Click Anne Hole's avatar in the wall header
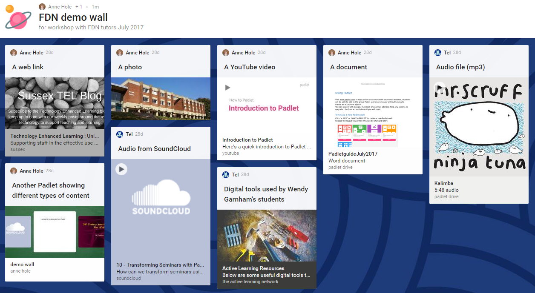Viewport: 535px width, 293px height. pos(42,6)
